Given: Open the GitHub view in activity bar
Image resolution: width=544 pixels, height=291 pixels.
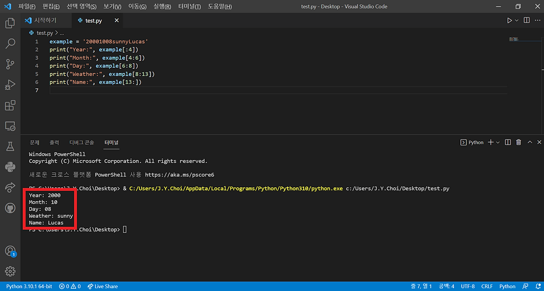Looking at the screenshot, I should coord(10,208).
